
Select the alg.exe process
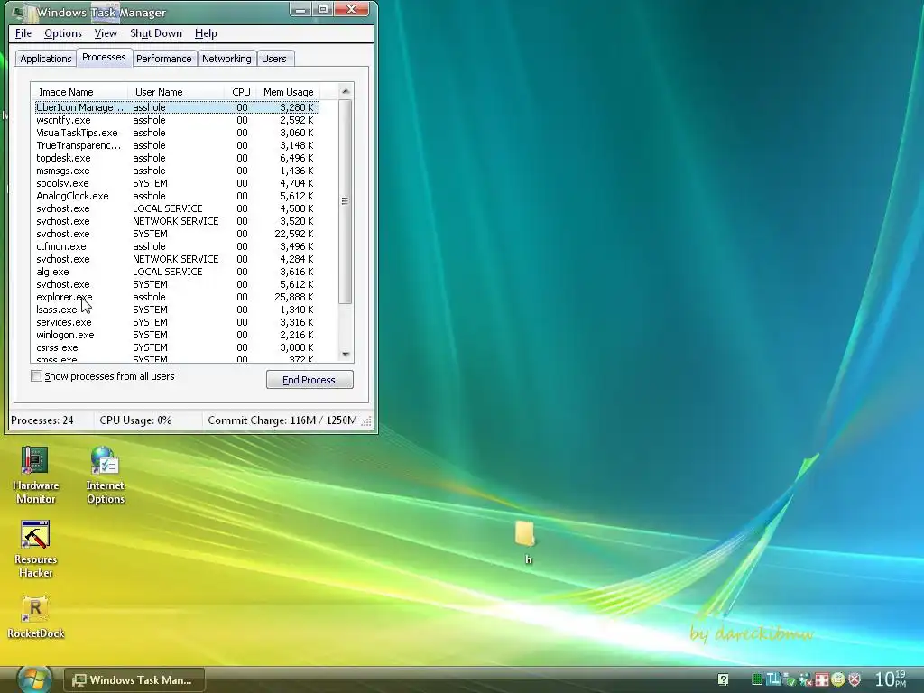[x=177, y=272]
